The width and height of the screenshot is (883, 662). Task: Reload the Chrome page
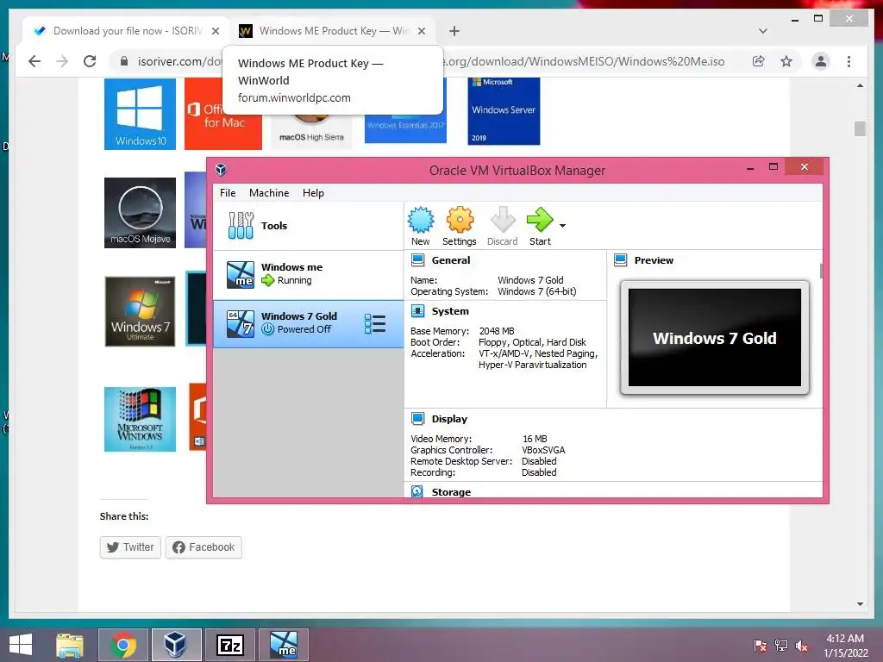[90, 61]
